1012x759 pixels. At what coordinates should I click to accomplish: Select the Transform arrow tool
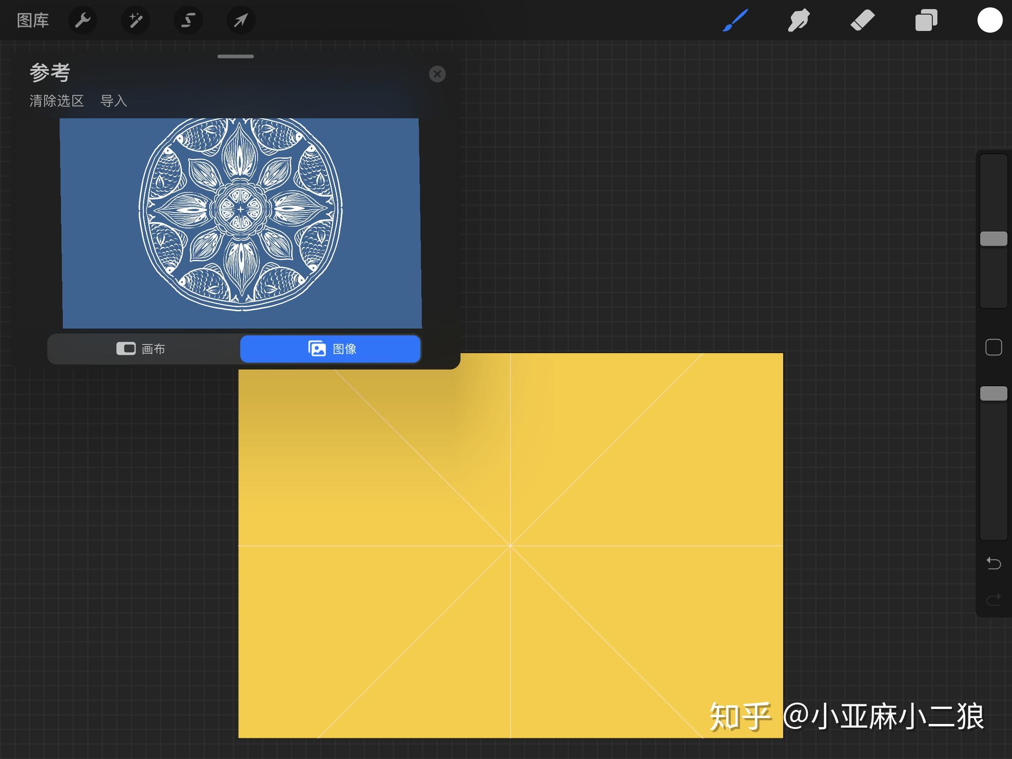(x=241, y=20)
